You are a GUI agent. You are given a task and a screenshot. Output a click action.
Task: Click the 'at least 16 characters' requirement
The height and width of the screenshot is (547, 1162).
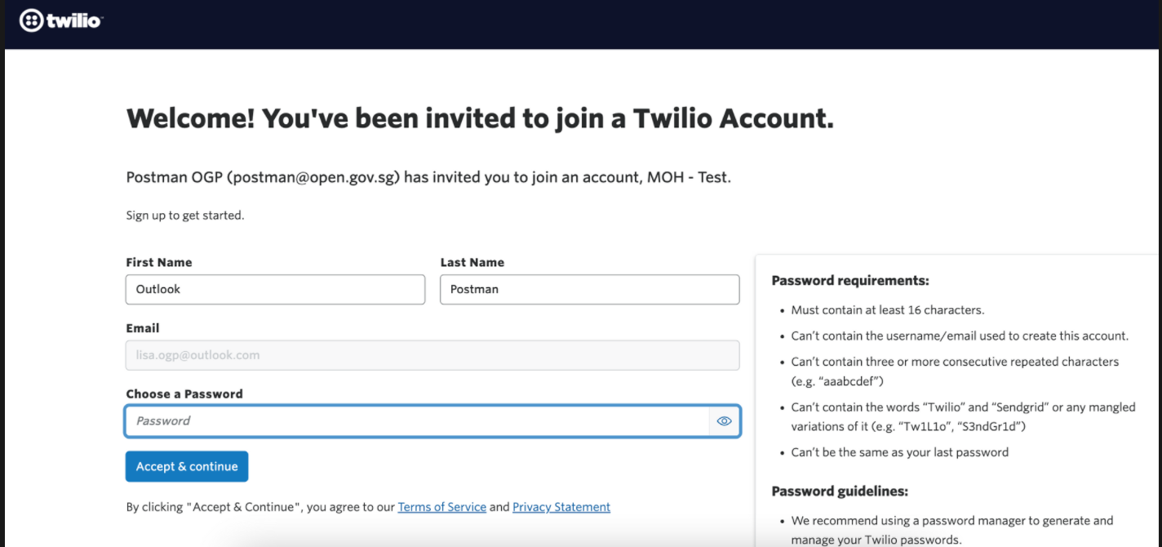click(x=888, y=310)
